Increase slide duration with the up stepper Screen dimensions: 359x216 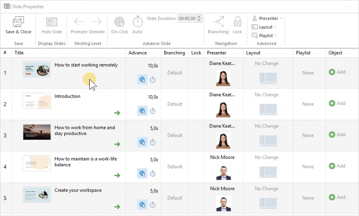click(199, 17)
